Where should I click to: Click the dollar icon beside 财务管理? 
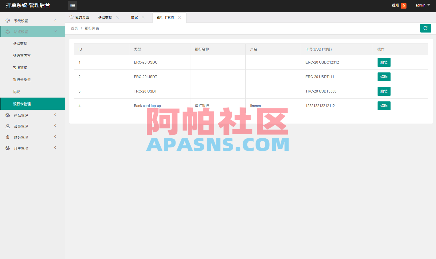[8, 137]
